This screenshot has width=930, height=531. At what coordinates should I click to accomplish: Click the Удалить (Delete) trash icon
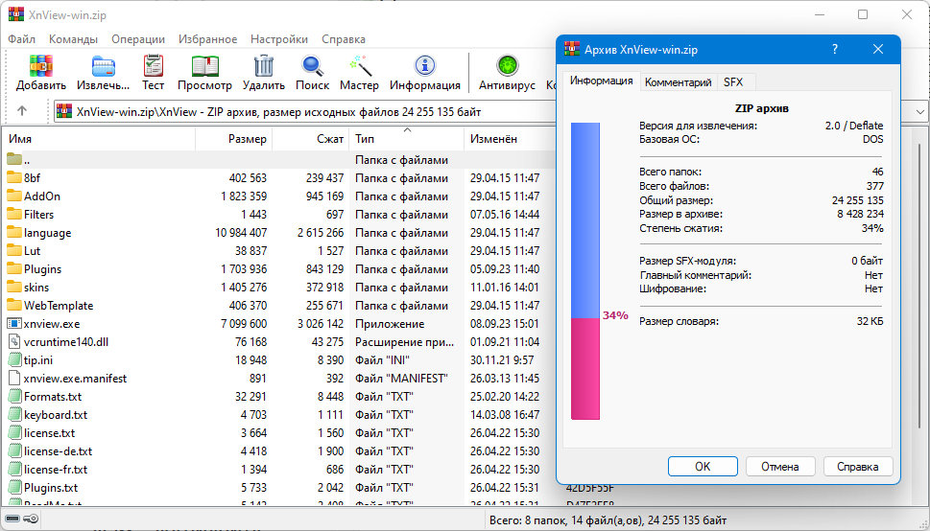point(263,66)
